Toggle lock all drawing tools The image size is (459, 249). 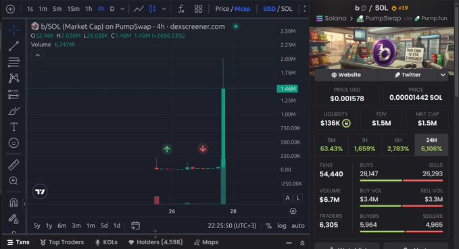point(14,219)
